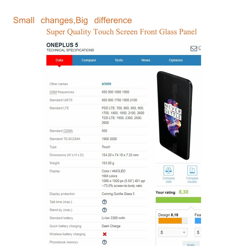Open the Features rating dropdown
Image resolution: width=252 pixels, height=252 pixels.
pyautogui.click(x=198, y=232)
